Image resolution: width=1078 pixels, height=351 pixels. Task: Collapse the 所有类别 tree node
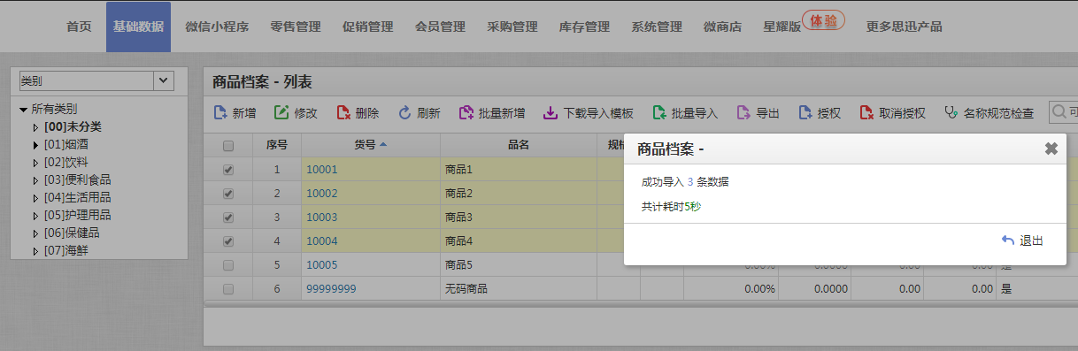pos(23,110)
